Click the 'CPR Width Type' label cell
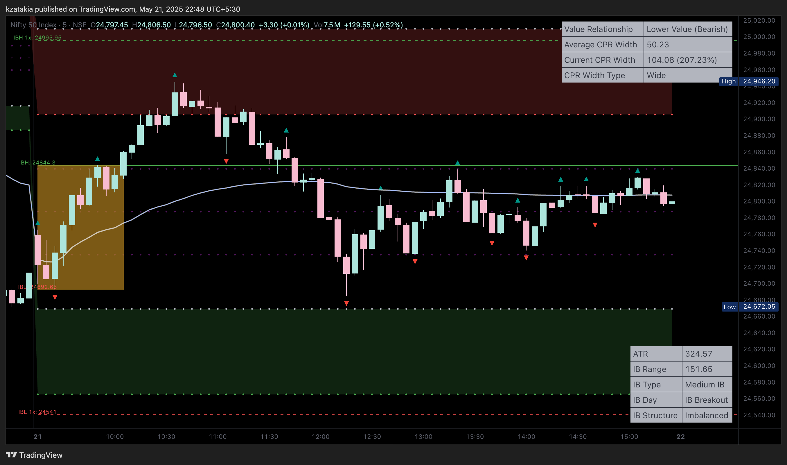This screenshot has height=465, width=787. pos(602,75)
